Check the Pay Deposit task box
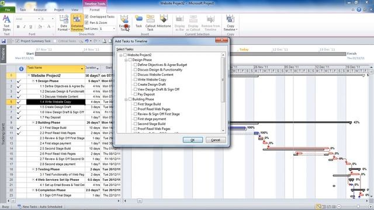The image size is (374, 210). pyautogui.click(x=135, y=94)
